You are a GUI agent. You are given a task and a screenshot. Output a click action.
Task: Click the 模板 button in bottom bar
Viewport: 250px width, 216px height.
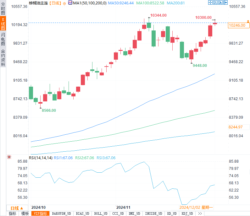25,213
